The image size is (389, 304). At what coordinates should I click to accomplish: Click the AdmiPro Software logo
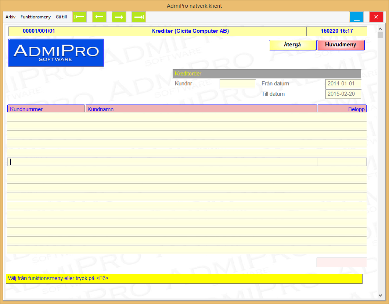[56, 53]
